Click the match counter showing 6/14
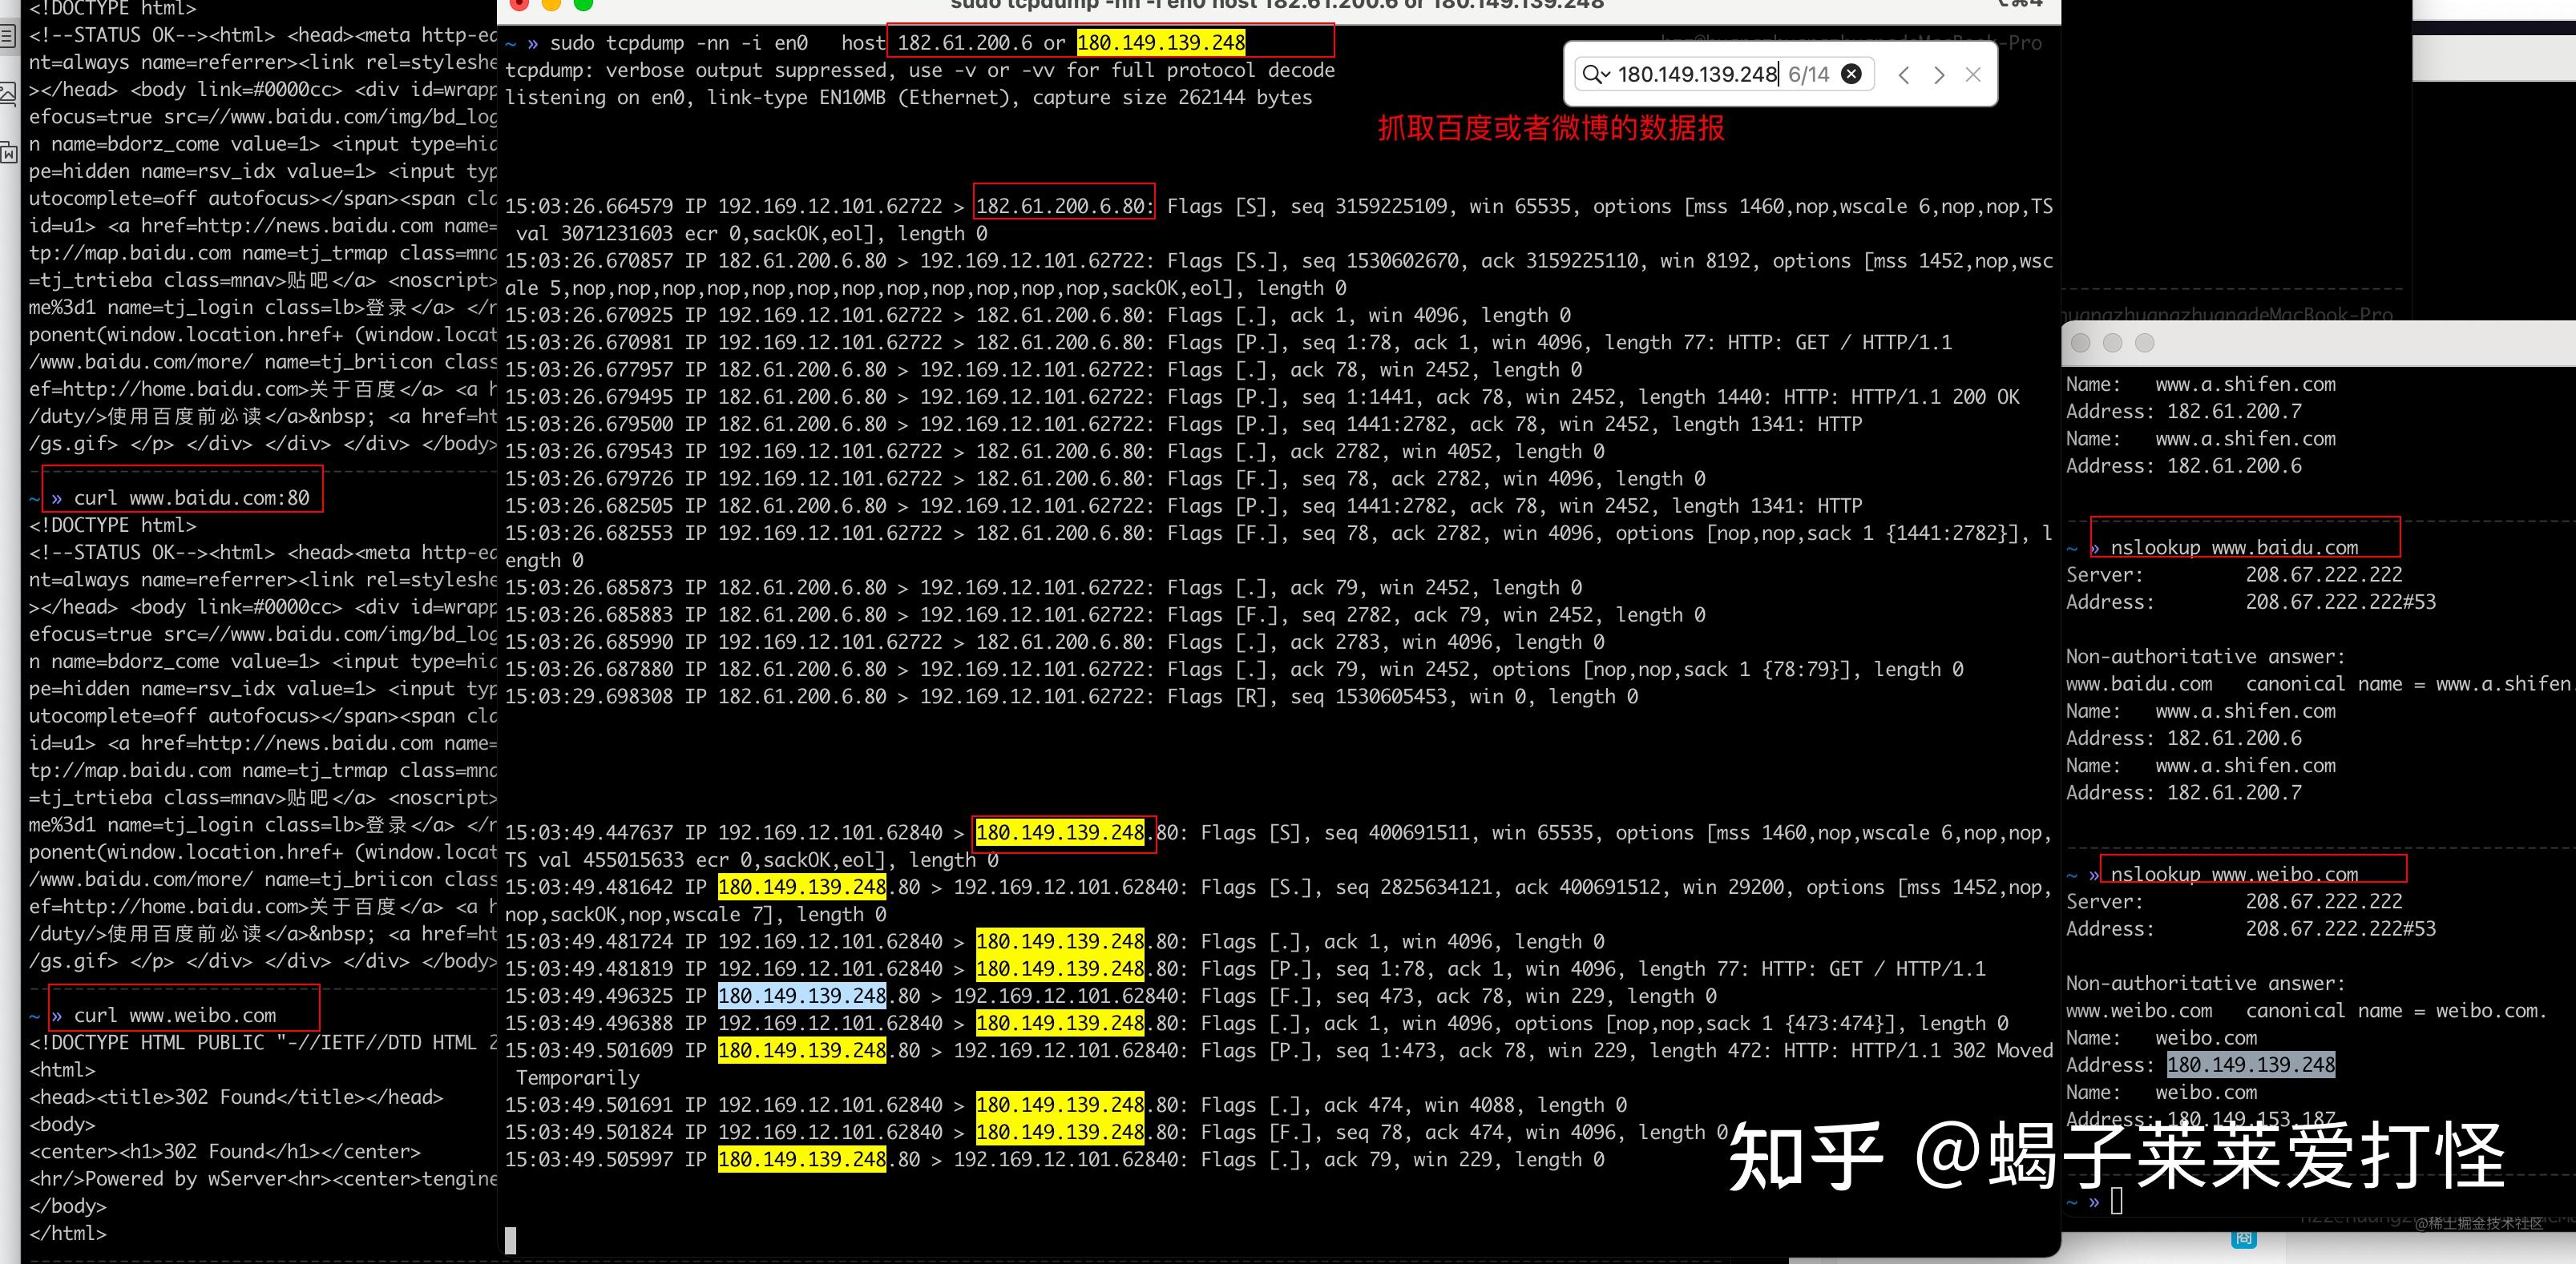 pos(1809,74)
